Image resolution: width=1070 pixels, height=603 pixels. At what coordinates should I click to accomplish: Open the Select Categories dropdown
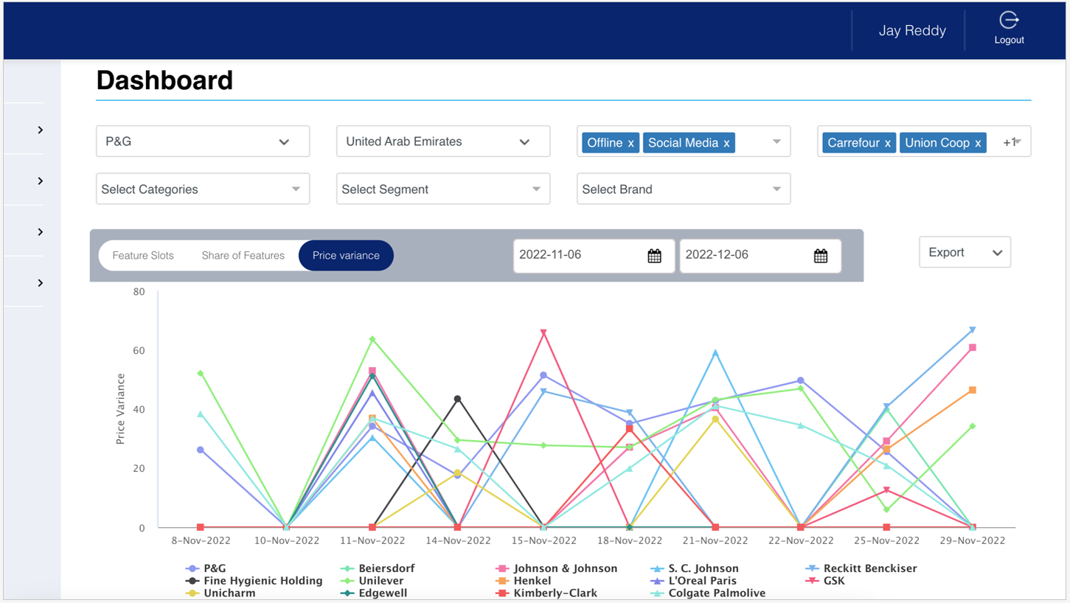(203, 189)
